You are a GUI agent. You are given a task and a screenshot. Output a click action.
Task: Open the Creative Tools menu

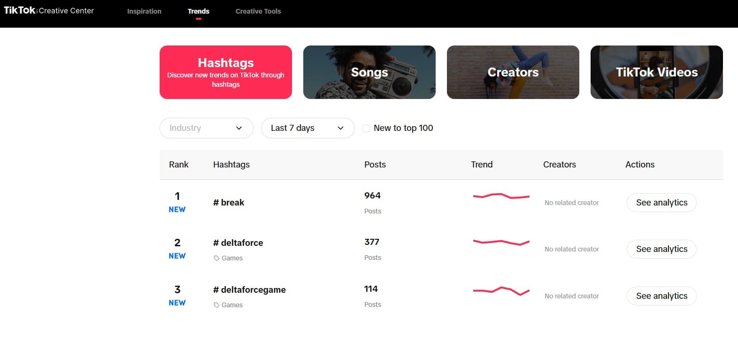pyautogui.click(x=258, y=11)
